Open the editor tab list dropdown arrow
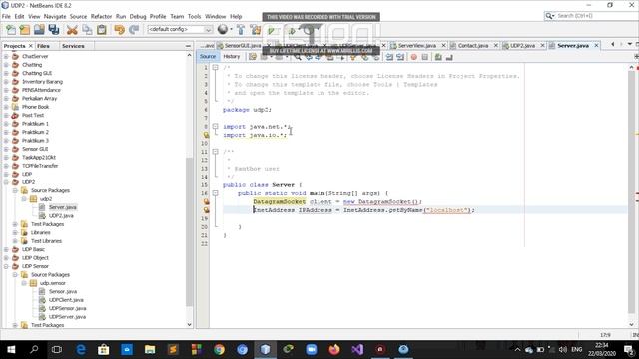639x359 pixels. [630, 44]
